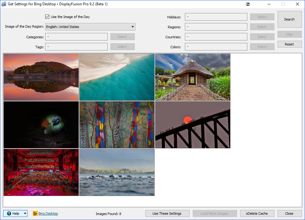This screenshot has width=305, height=220.
Task: Pick the green bird on black thumbnail
Action: (x=41, y=125)
